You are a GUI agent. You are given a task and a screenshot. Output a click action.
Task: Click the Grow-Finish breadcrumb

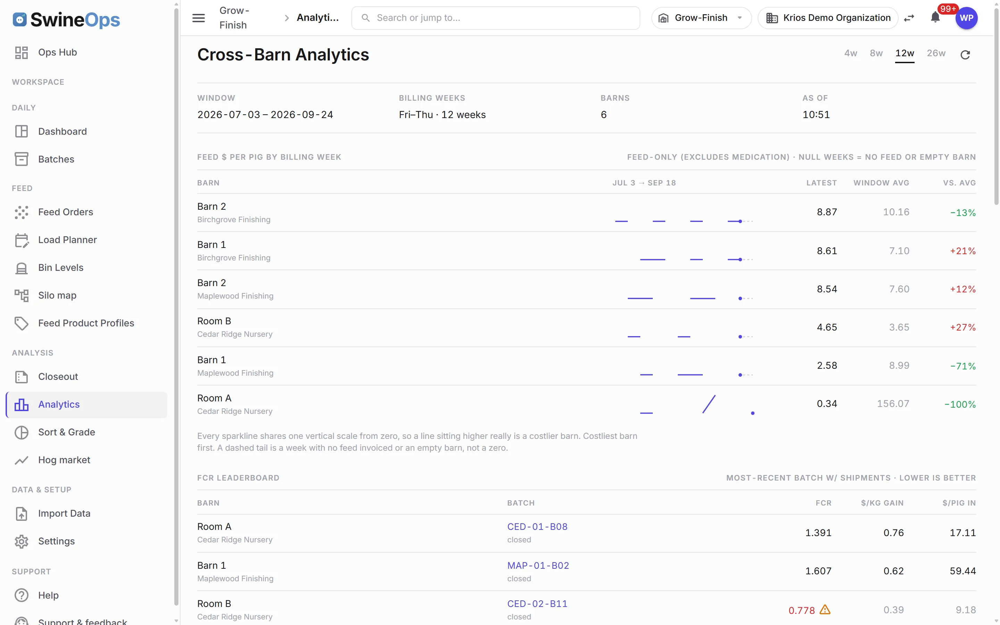(234, 18)
